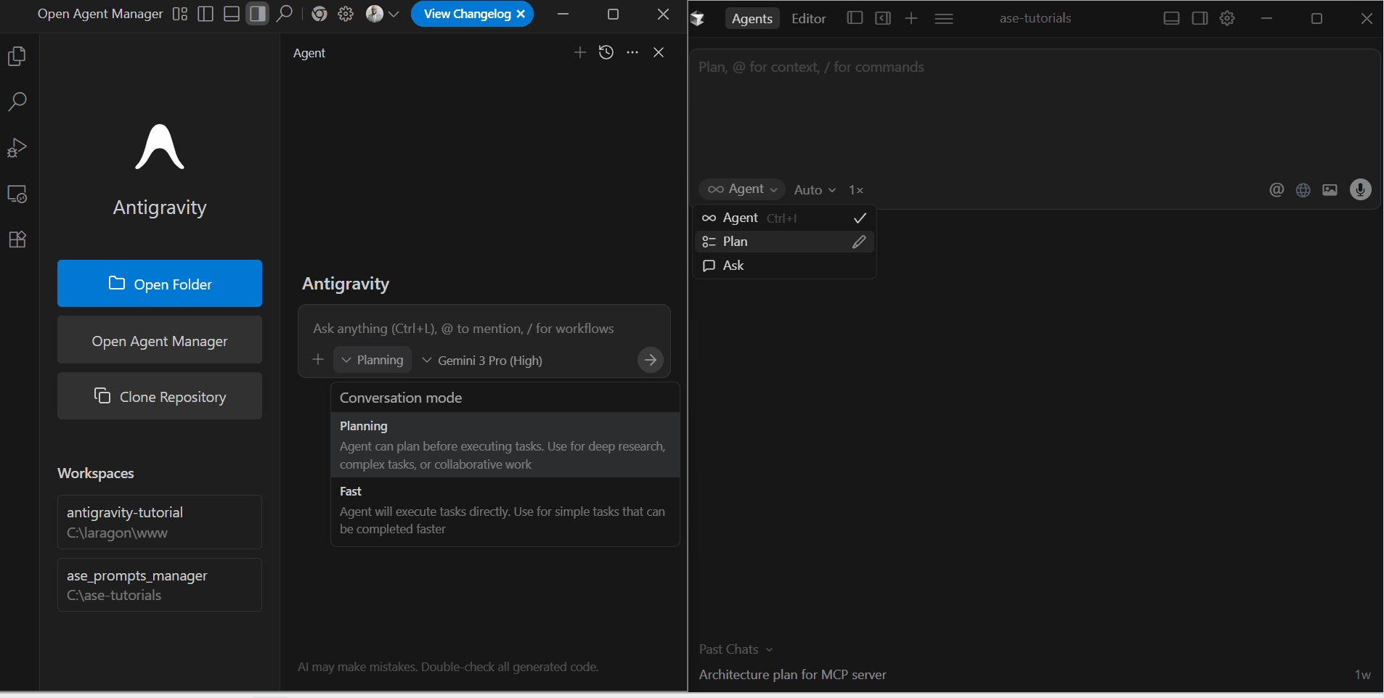Open the 1x dropdown in the chat box
The height and width of the screenshot is (698, 1384).
point(856,189)
